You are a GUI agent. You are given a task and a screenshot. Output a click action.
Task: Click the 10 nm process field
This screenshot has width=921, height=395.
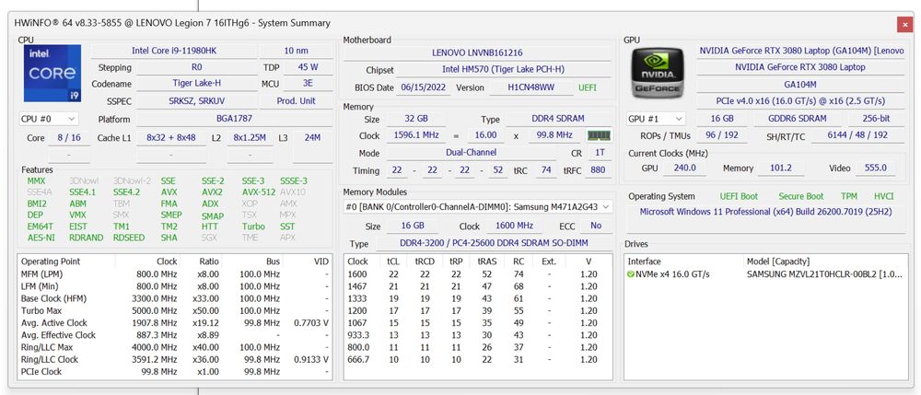(296, 51)
